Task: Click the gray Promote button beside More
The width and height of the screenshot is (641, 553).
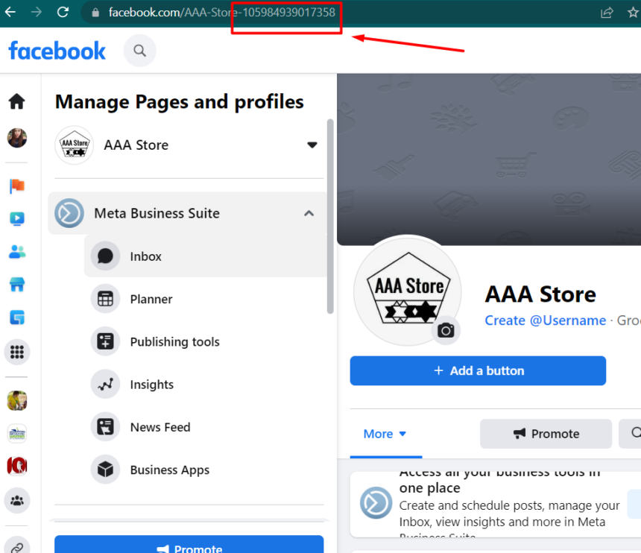Action: (546, 434)
